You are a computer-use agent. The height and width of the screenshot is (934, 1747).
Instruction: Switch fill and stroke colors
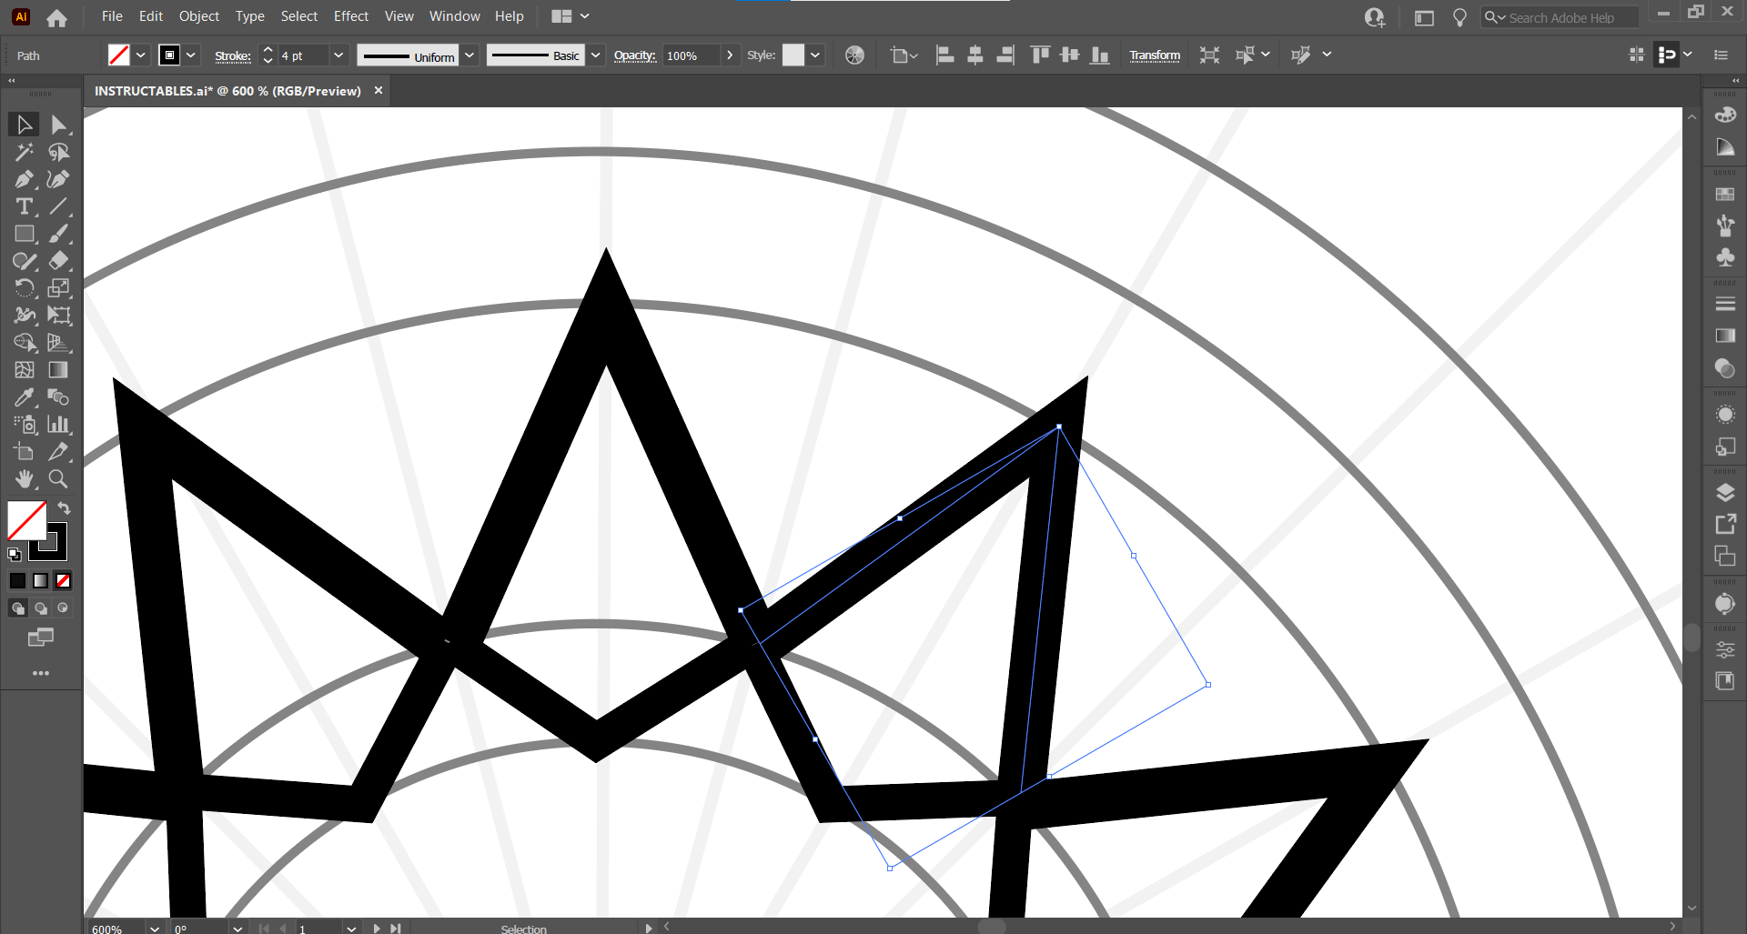pyautogui.click(x=64, y=507)
